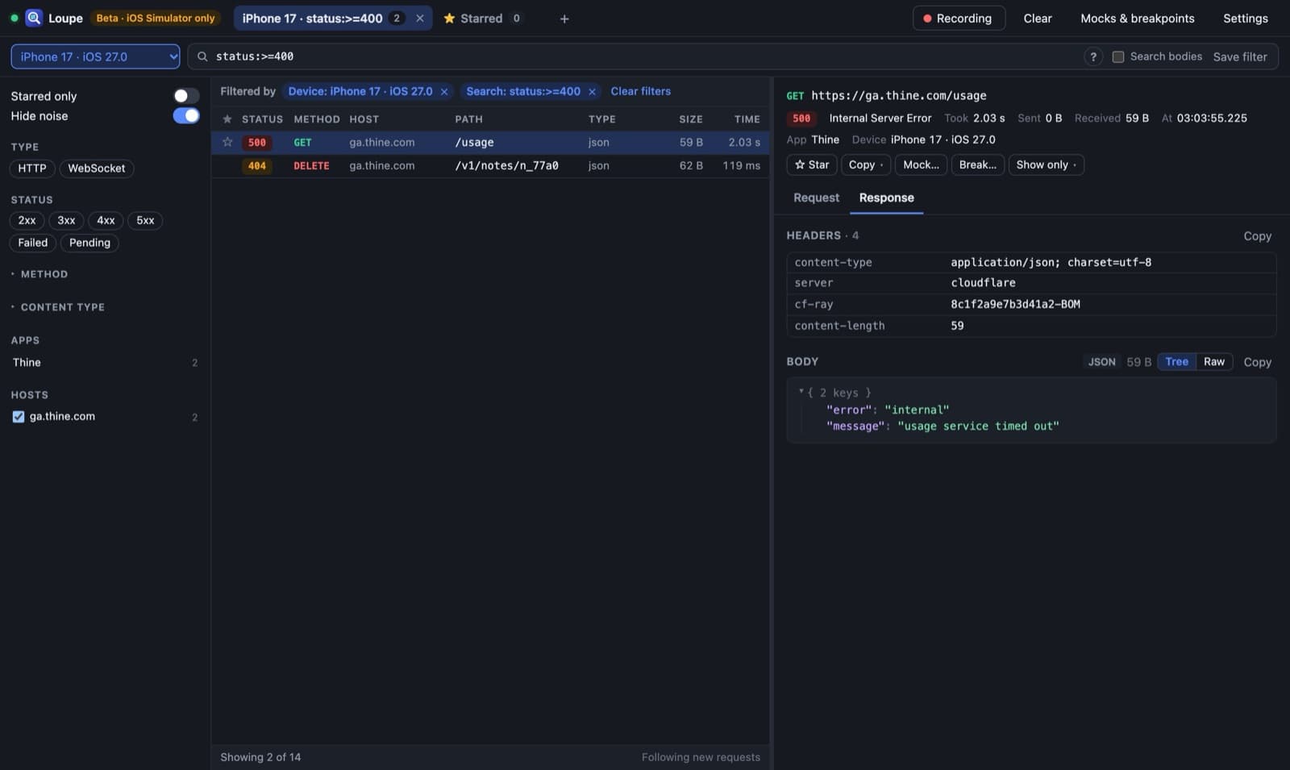
Task: Close the iPhone 17 status>=400 tab
Action: click(x=419, y=18)
